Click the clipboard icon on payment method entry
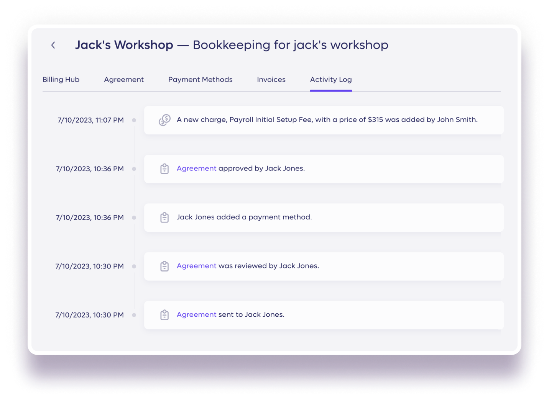 tap(164, 218)
